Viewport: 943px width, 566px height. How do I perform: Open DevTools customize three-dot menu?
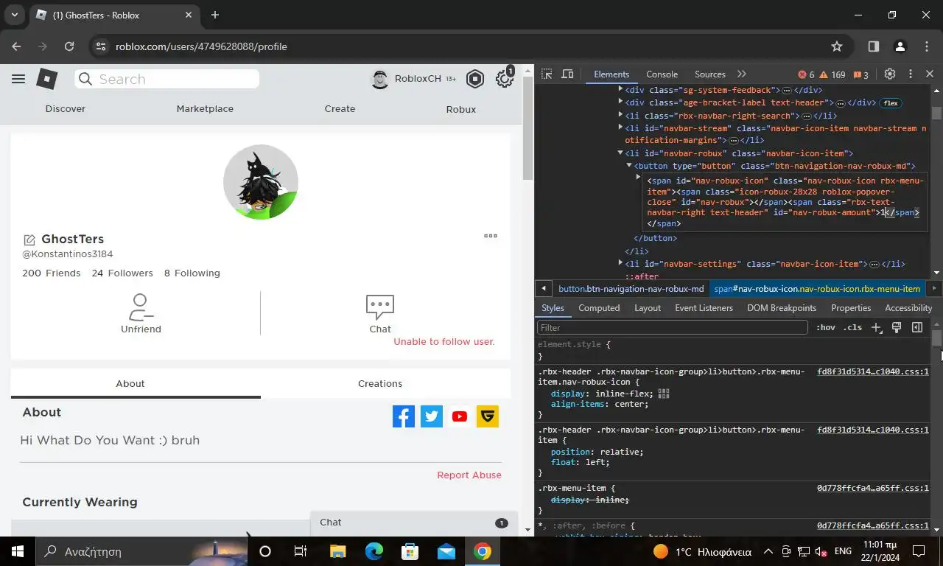911,74
